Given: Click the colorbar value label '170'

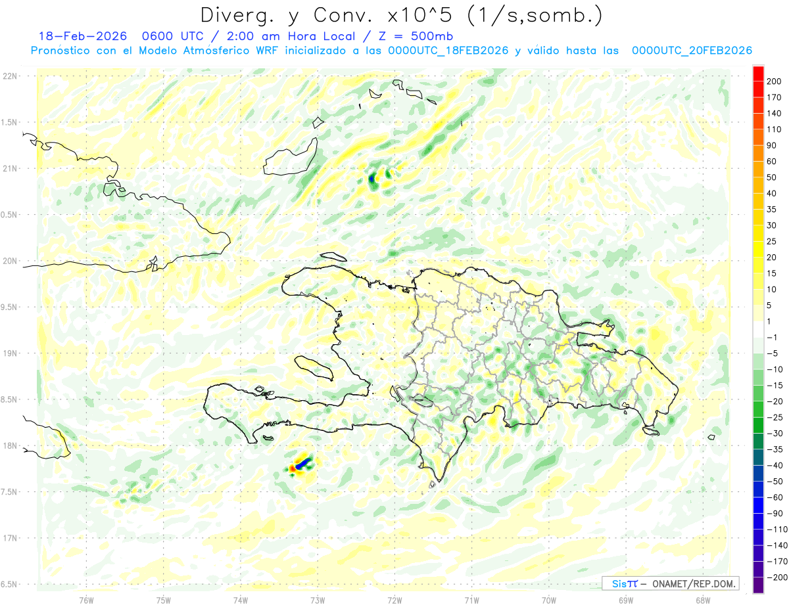Looking at the screenshot, I should (x=775, y=97).
